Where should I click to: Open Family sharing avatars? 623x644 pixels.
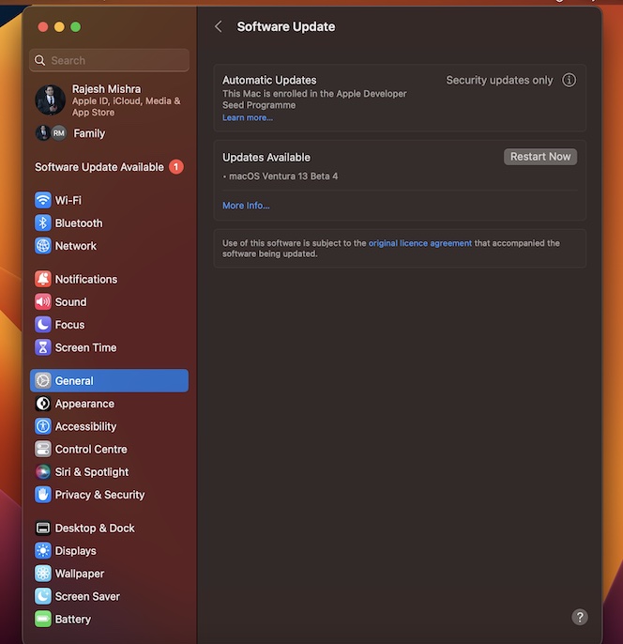click(51, 133)
